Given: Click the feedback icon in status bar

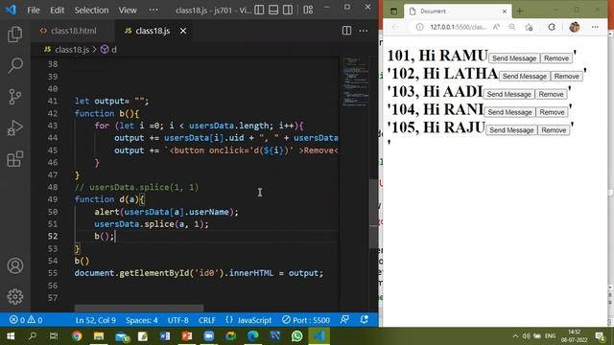Looking at the screenshot, I should pyautogui.click(x=345, y=319).
